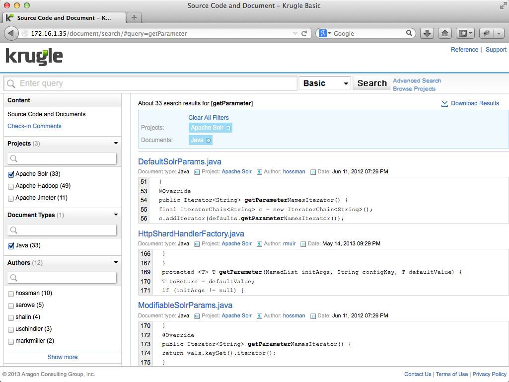Remove Java filter via x icon
The height and width of the screenshot is (382, 509).
(x=209, y=140)
